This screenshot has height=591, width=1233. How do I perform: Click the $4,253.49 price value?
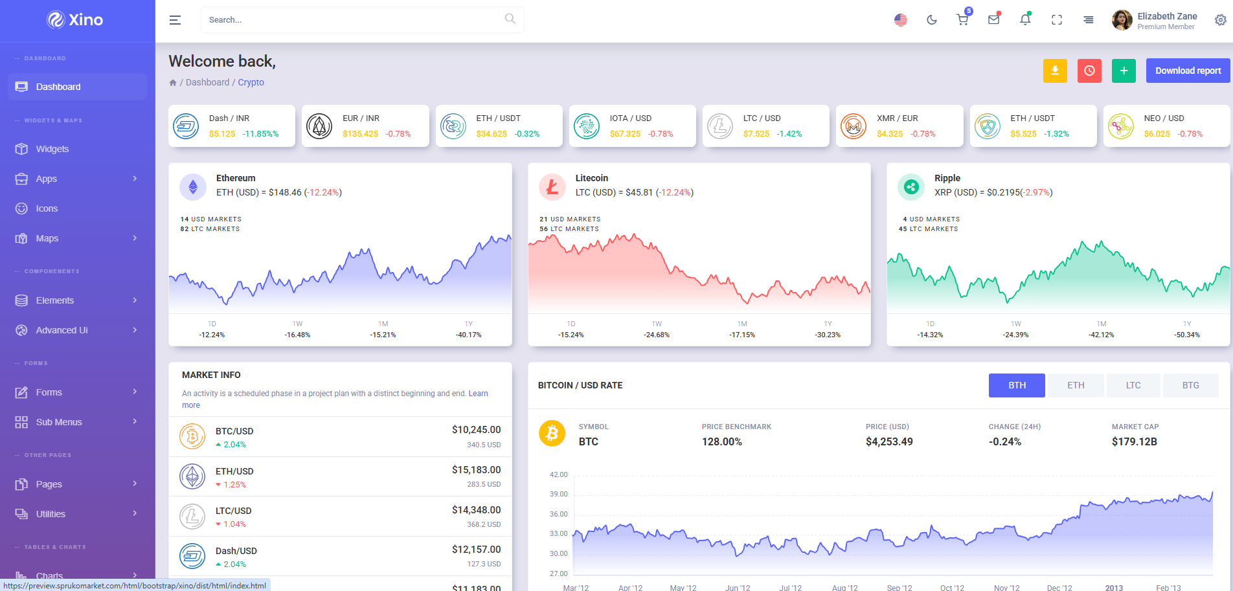click(x=889, y=441)
